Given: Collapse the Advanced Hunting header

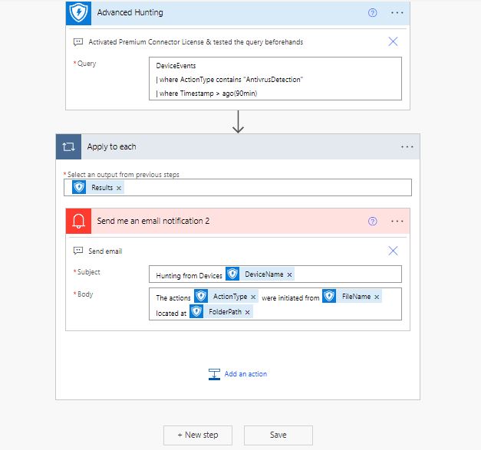Looking at the screenshot, I should 238,13.
